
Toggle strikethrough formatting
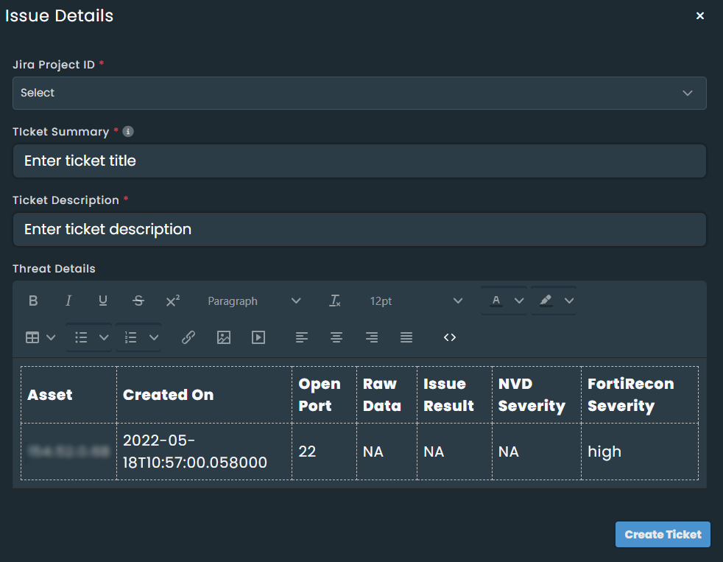click(138, 301)
